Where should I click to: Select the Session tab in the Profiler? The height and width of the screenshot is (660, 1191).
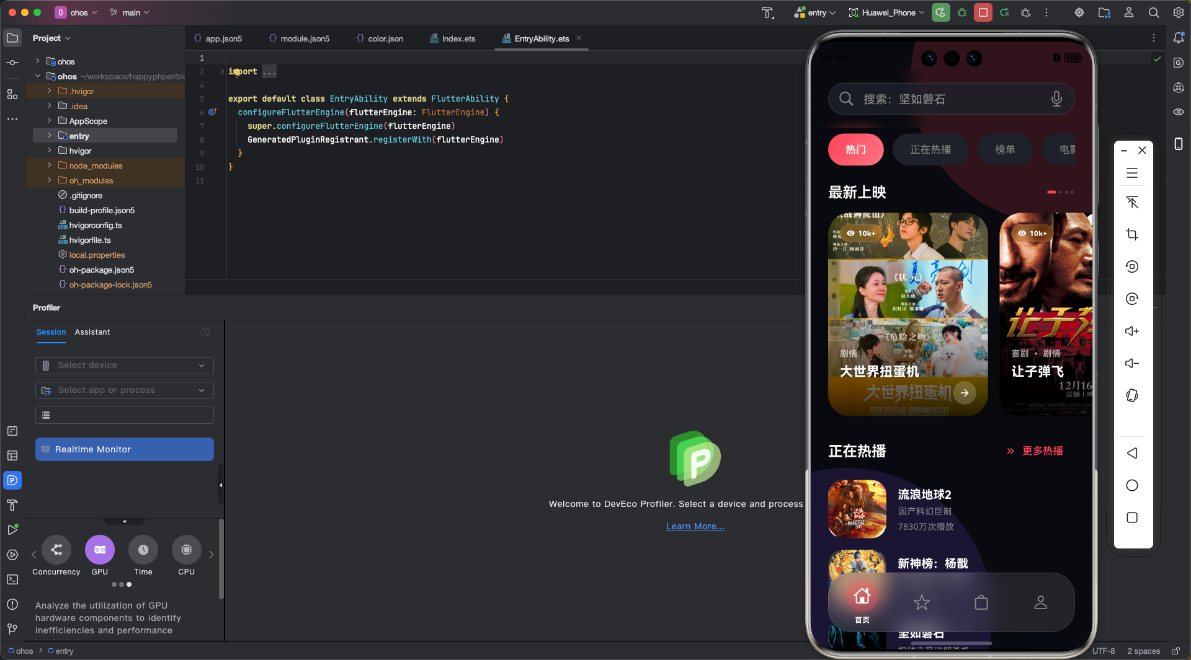coord(51,332)
